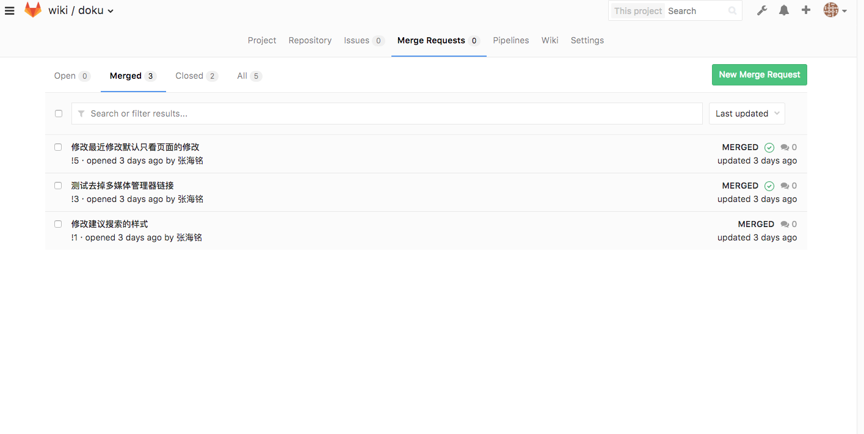Expand the Last updated sort dropdown

click(747, 114)
